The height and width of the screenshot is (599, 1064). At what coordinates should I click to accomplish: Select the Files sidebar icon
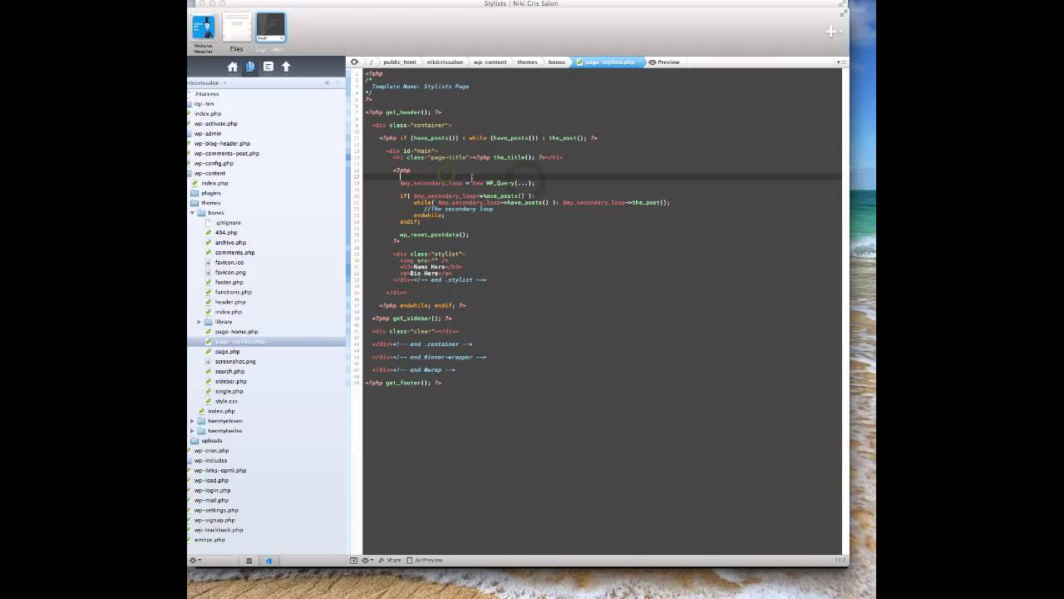(250, 67)
